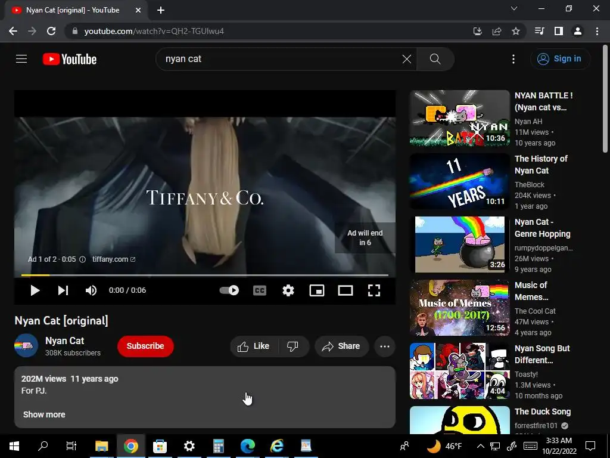Switch to miniplayer mode
Screen dimensions: 610x458
(x=317, y=290)
